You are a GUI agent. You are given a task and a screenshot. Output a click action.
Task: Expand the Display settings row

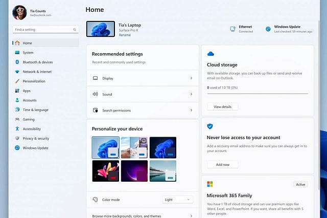point(142,78)
